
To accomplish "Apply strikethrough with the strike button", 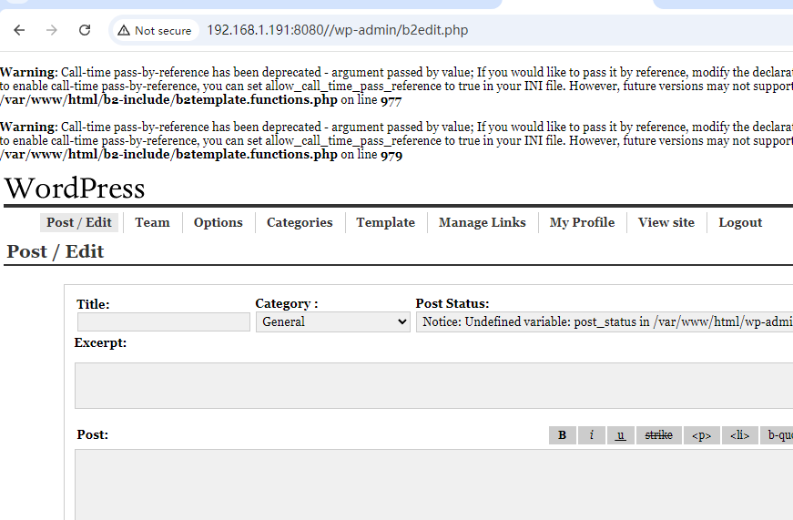I will click(658, 435).
